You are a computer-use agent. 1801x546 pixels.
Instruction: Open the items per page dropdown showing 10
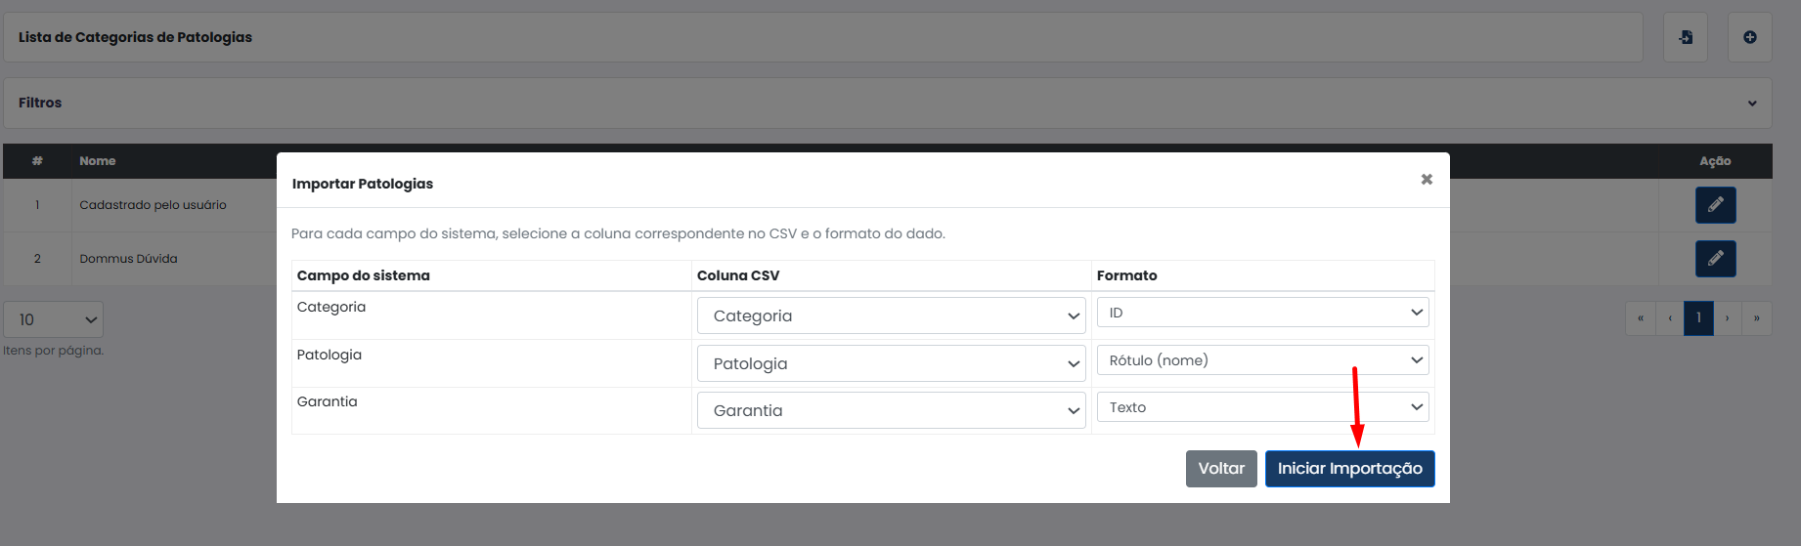[53, 319]
